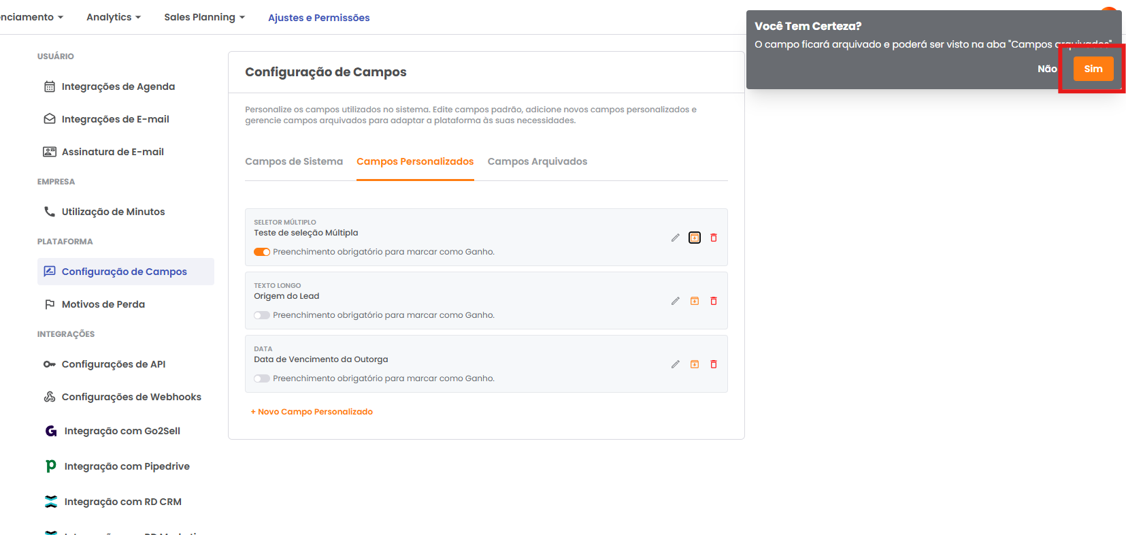Disable required toggle for Teste de seleção Múltipla
This screenshot has height=535, width=1126.
[262, 252]
